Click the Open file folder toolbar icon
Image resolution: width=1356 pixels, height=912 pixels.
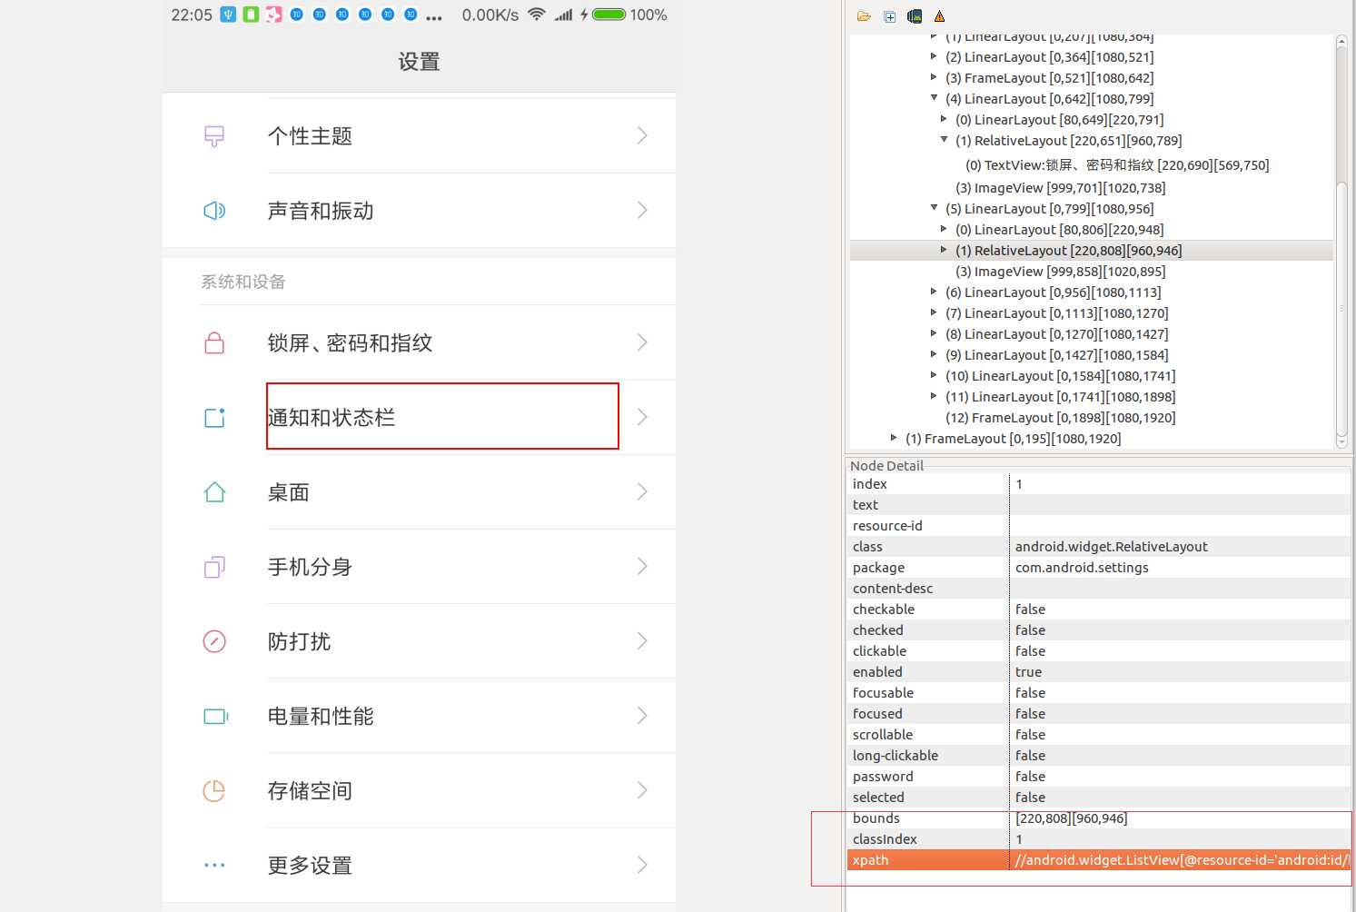864,16
